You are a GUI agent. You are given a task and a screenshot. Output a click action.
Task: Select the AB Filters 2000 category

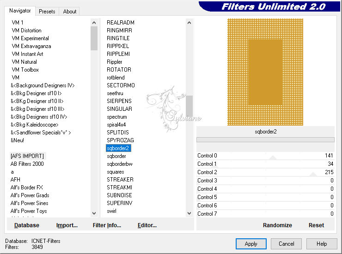click(27, 164)
